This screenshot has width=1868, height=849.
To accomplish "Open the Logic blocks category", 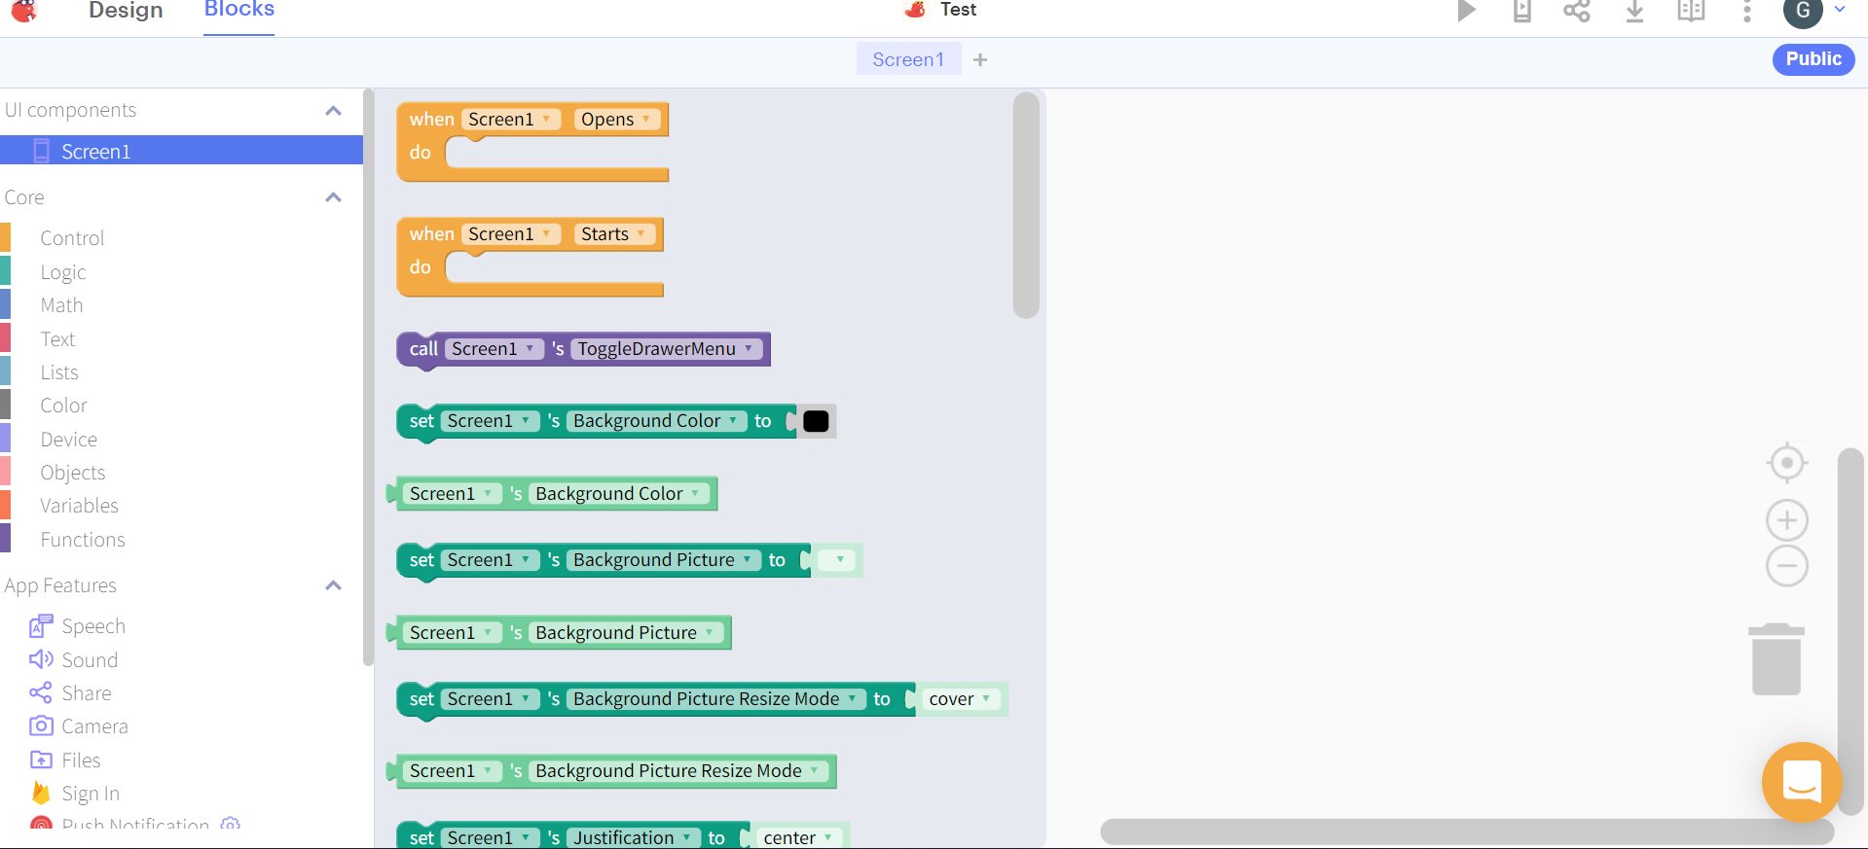I will (x=63, y=272).
